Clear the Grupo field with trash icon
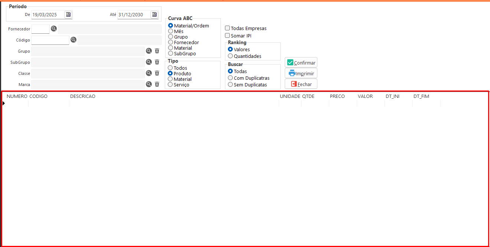This screenshot has width=490, height=247. (x=157, y=51)
